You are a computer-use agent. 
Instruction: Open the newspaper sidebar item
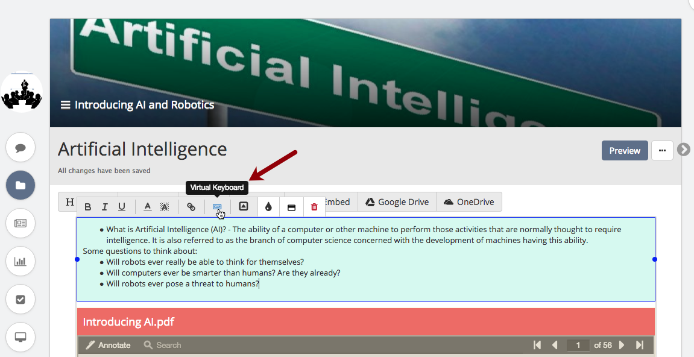pyautogui.click(x=21, y=223)
